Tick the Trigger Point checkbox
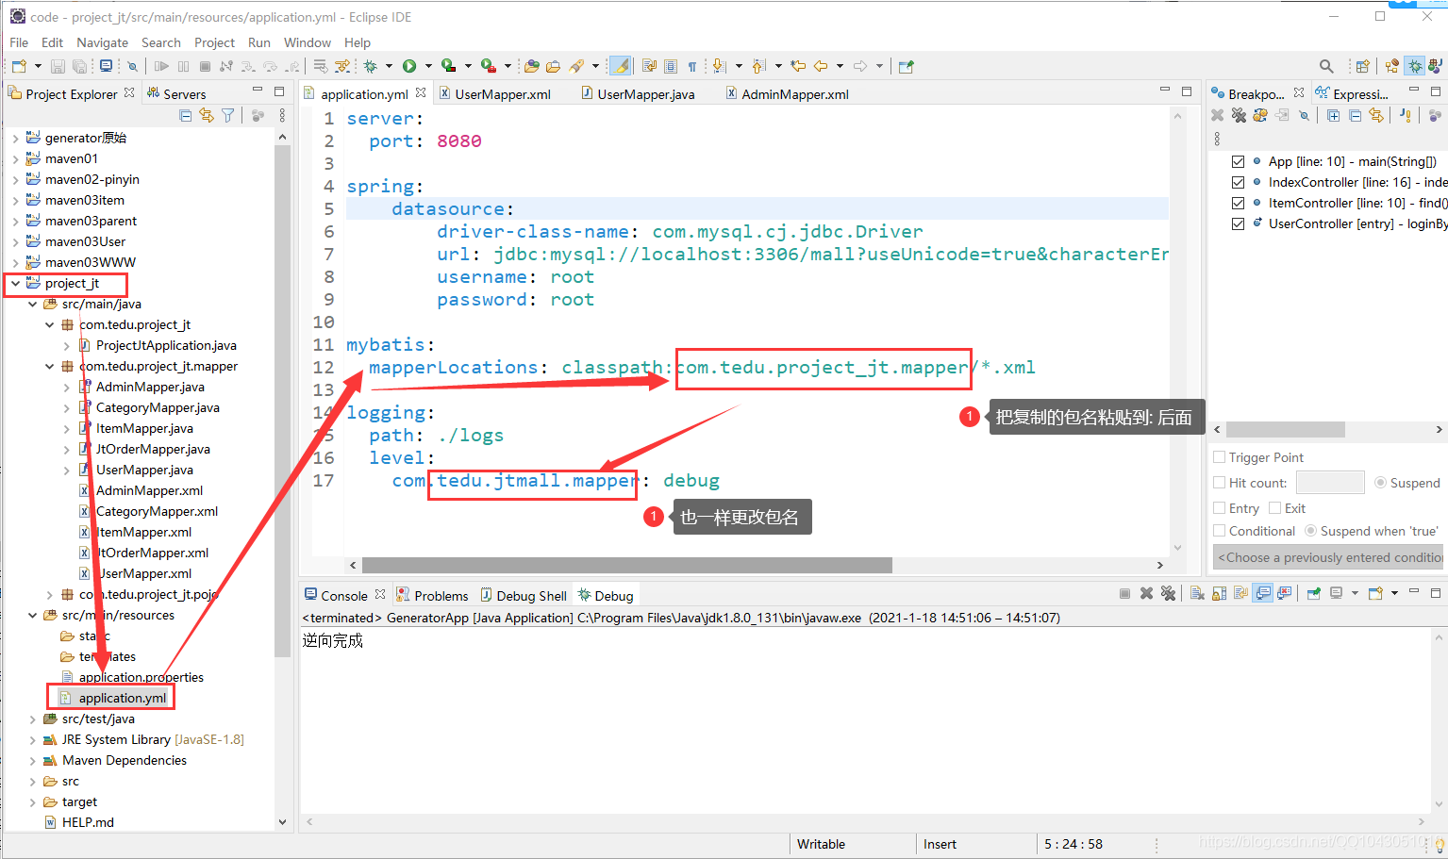1448x859 pixels. pyautogui.click(x=1219, y=457)
